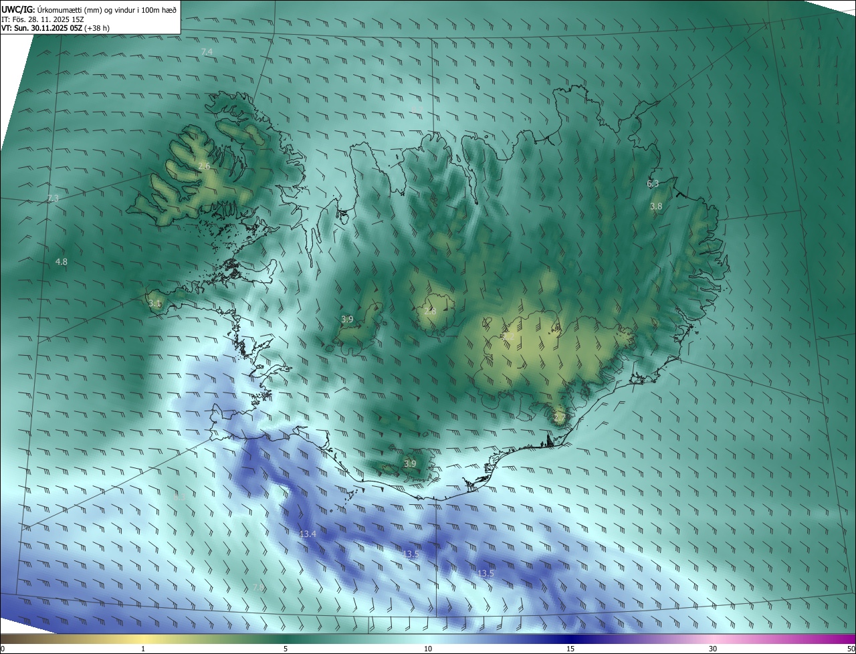Image resolution: width=856 pixels, height=654 pixels.
Task: Click the 3.8 value in east Iceland
Action: click(656, 207)
